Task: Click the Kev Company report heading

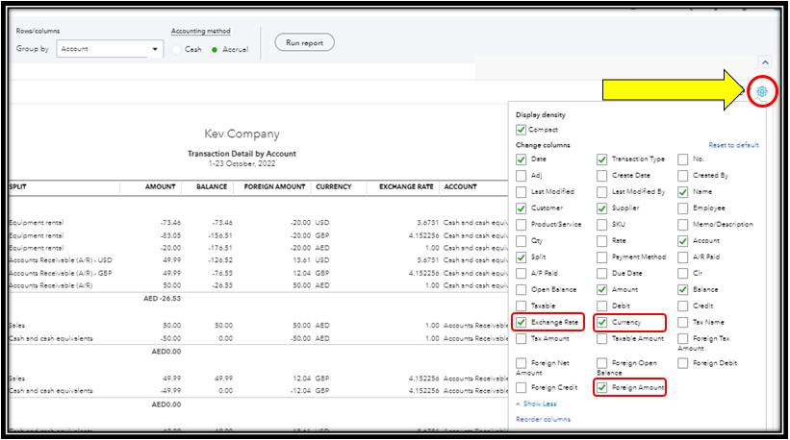Action: (x=242, y=134)
